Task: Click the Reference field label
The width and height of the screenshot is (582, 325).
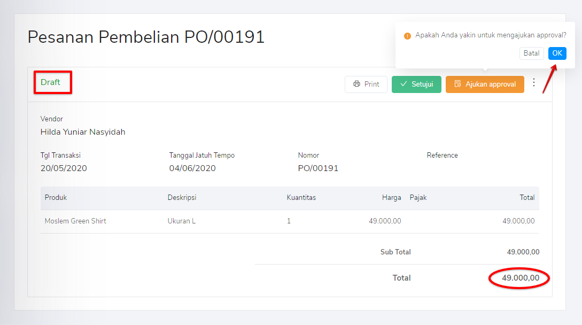Action: point(442,156)
